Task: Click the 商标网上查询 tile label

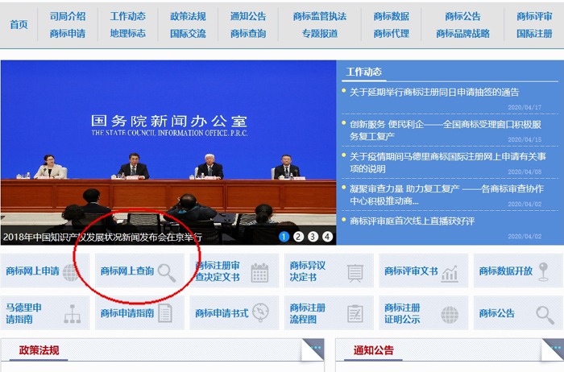Action: point(127,271)
